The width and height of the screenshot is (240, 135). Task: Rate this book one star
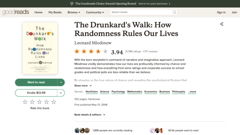25,102
